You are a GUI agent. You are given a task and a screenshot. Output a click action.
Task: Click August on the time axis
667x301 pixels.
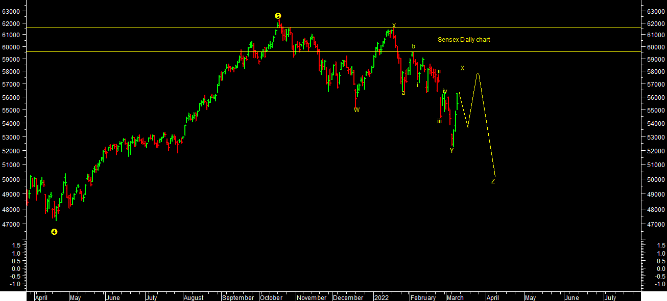point(193,298)
